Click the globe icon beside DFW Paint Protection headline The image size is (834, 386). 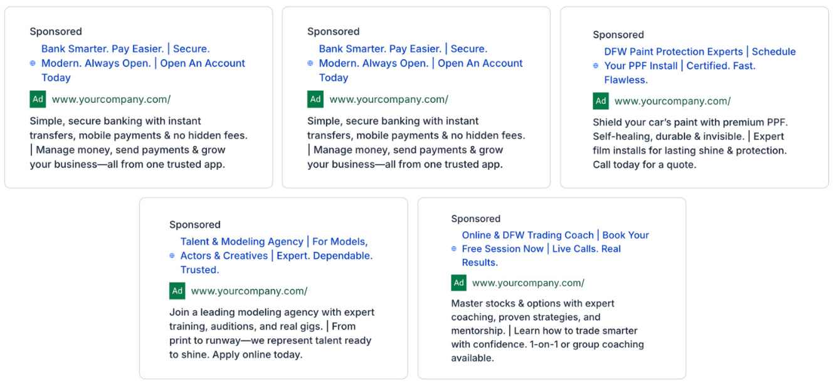coord(596,66)
